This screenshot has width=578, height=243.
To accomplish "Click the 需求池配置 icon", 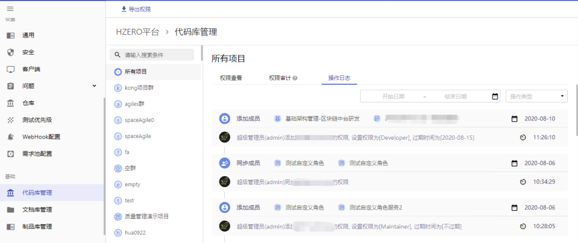I will [10, 154].
